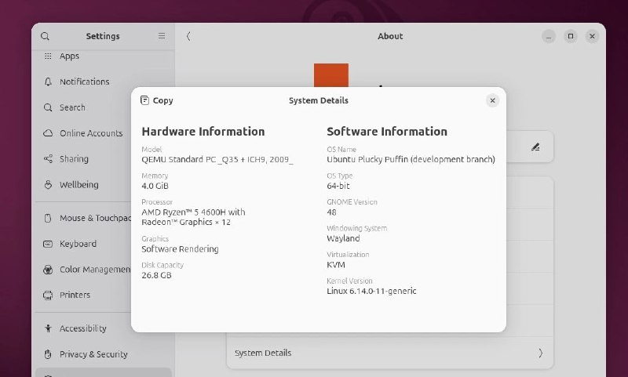Click the Printers icon in sidebar
The width and height of the screenshot is (628, 377).
(x=48, y=295)
